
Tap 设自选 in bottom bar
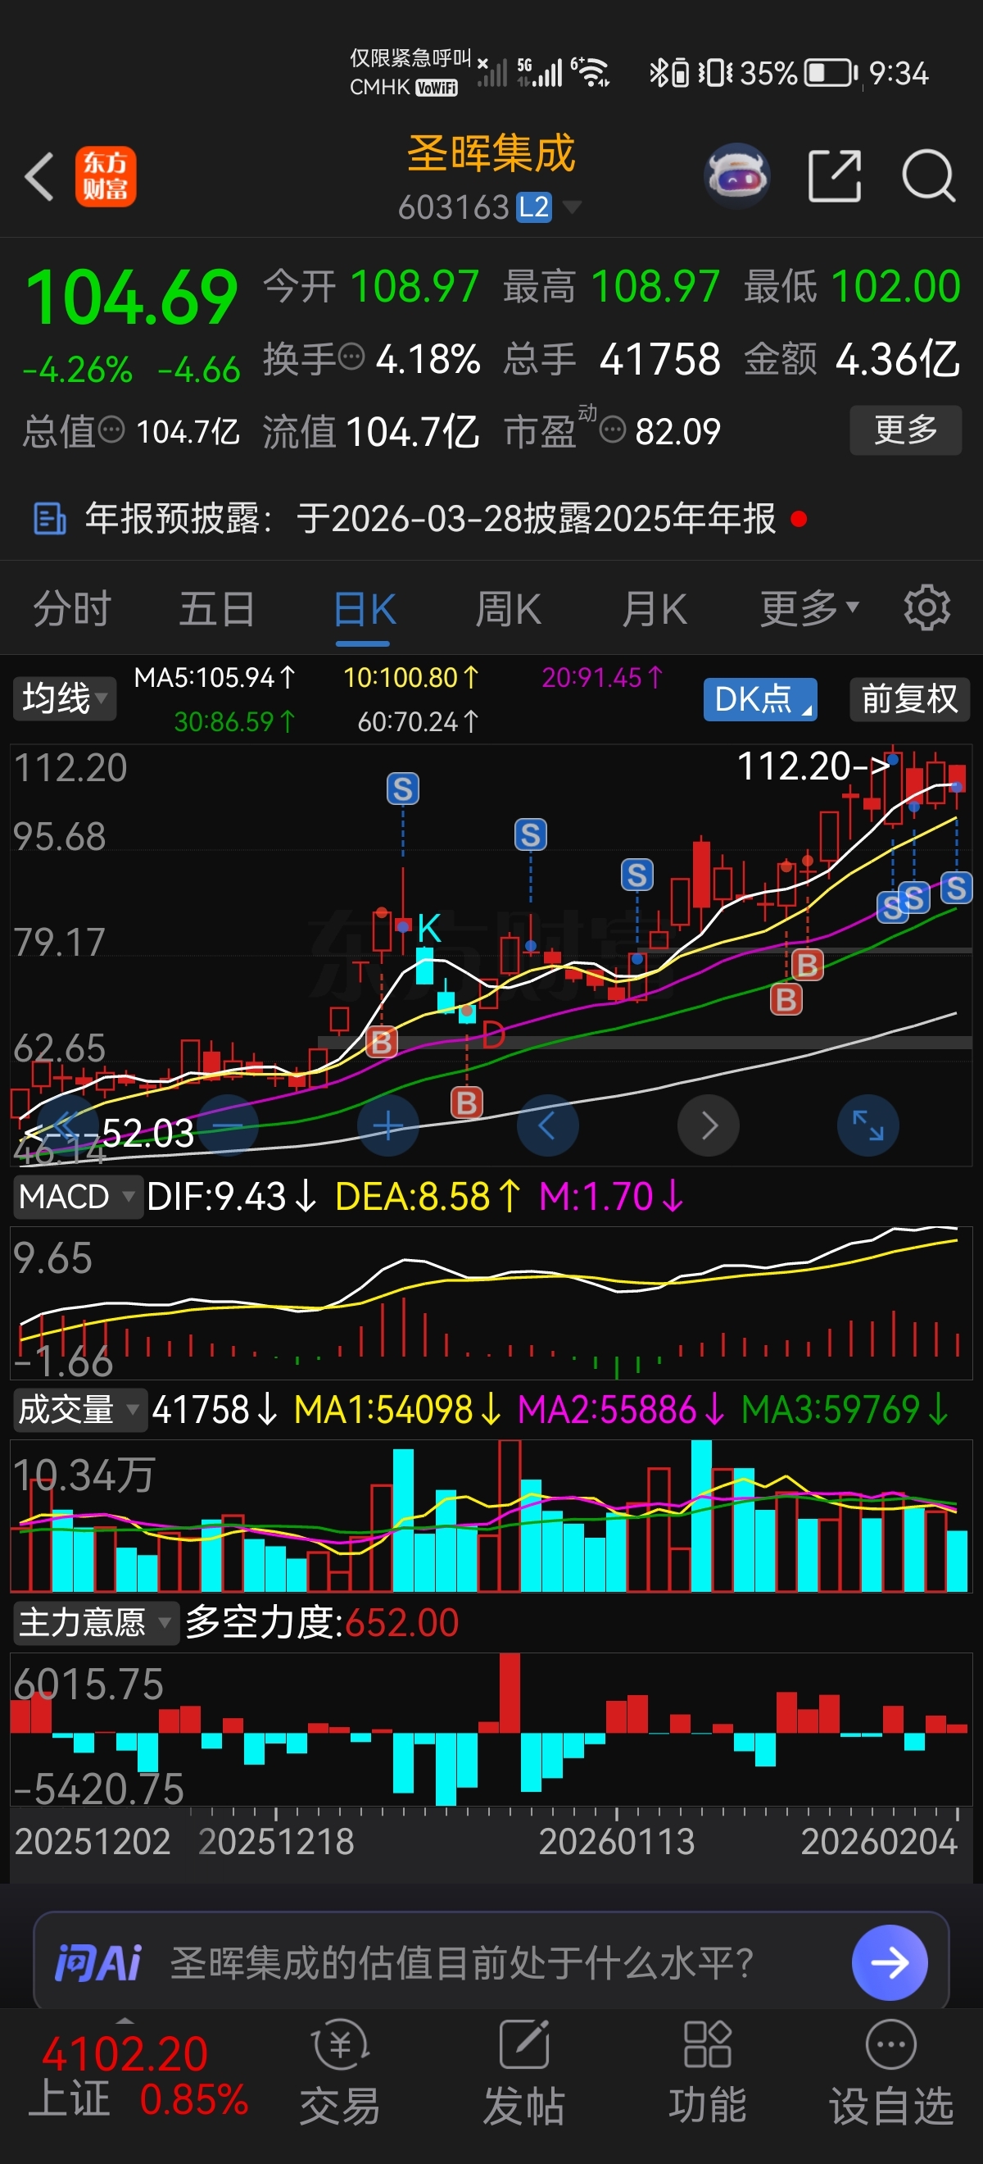pyautogui.click(x=890, y=2073)
